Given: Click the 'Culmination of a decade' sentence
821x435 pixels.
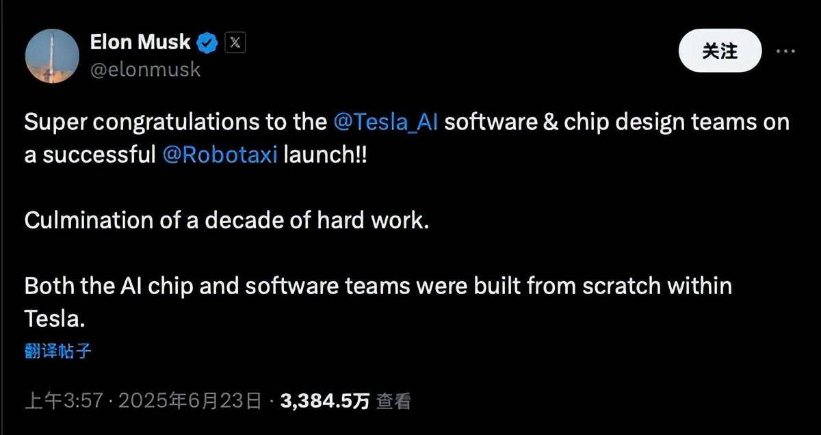Looking at the screenshot, I should [226, 220].
